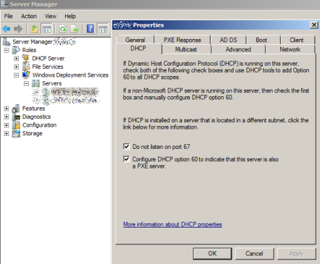Expand the Features tree node
Screen dimensions: 320x264
coord(7,109)
